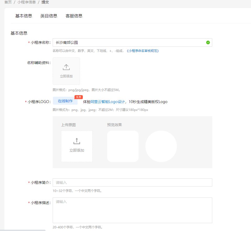Open the 小程序命名审核规范 link
The image size is (251, 231).
click(x=143, y=51)
